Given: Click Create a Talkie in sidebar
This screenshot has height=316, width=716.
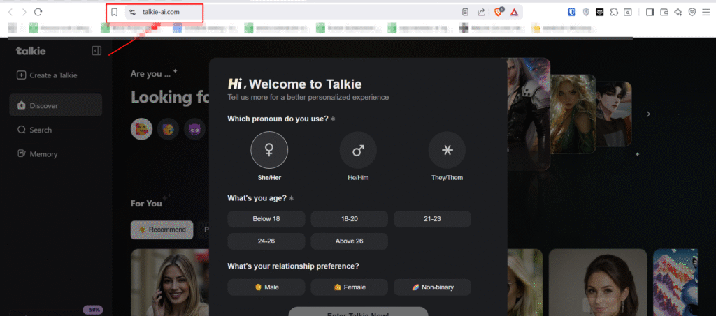Looking at the screenshot, I should (47, 75).
